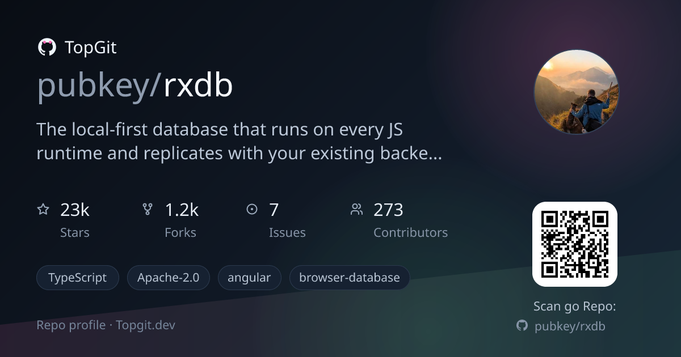Image resolution: width=681 pixels, height=357 pixels.
Task: Open the pubkey profile avatar photo
Action: point(576,91)
